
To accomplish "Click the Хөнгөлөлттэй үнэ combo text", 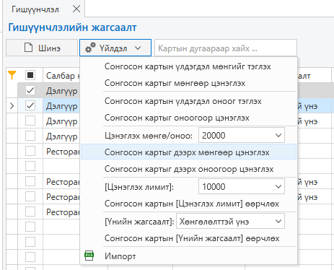I will point(214,222).
